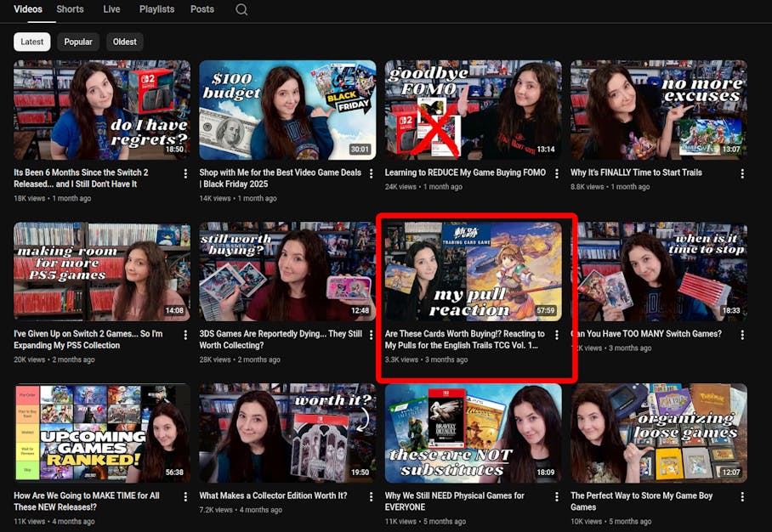Screen dimensions: 772x532
Task: Switch sorting to Popular videos
Action: point(78,42)
